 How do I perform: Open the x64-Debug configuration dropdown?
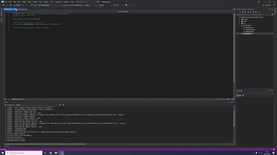pos(48,5)
